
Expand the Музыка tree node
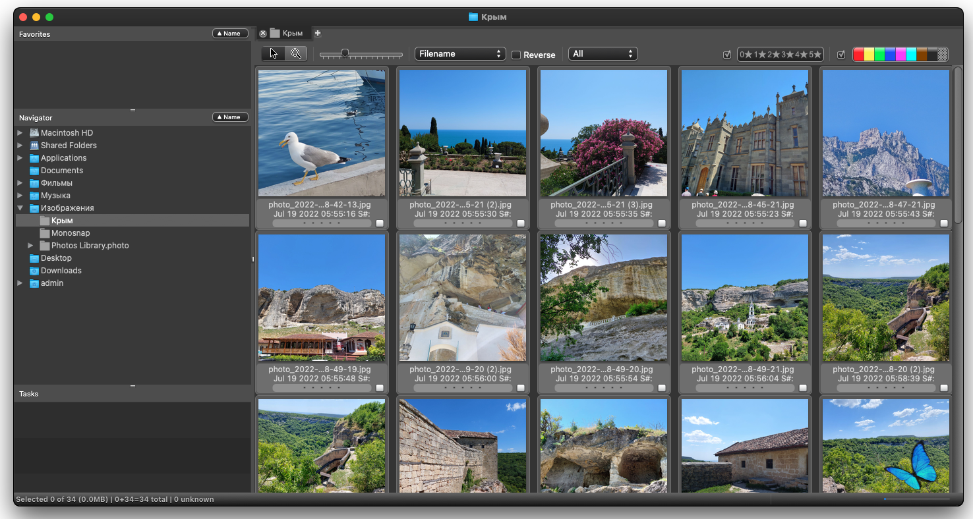[20, 196]
